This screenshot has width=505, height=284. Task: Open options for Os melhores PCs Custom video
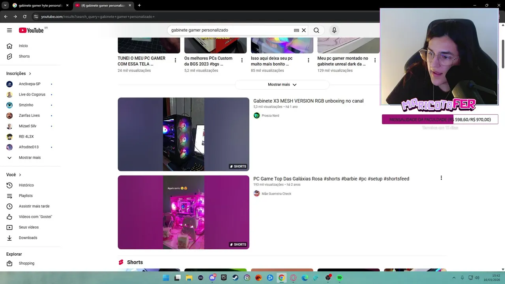pyautogui.click(x=242, y=60)
